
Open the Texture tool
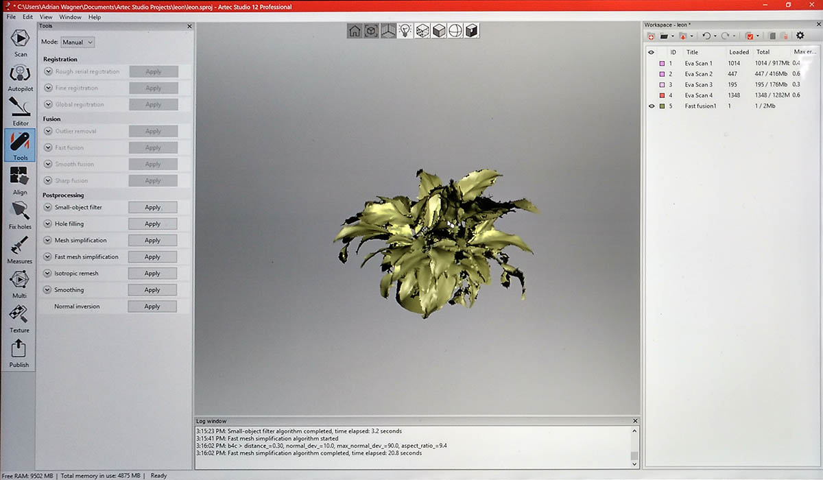click(x=20, y=318)
